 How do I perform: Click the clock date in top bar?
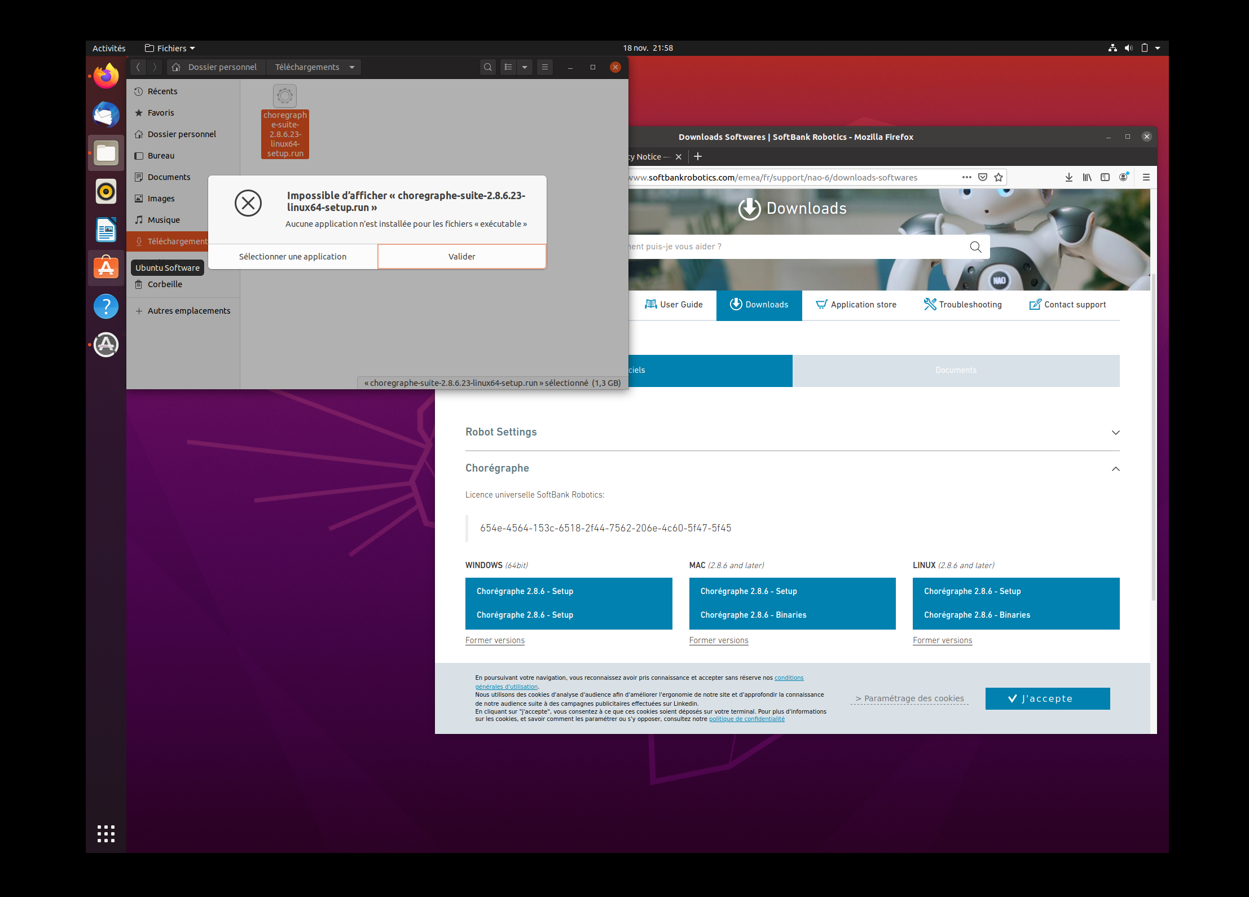tap(648, 48)
